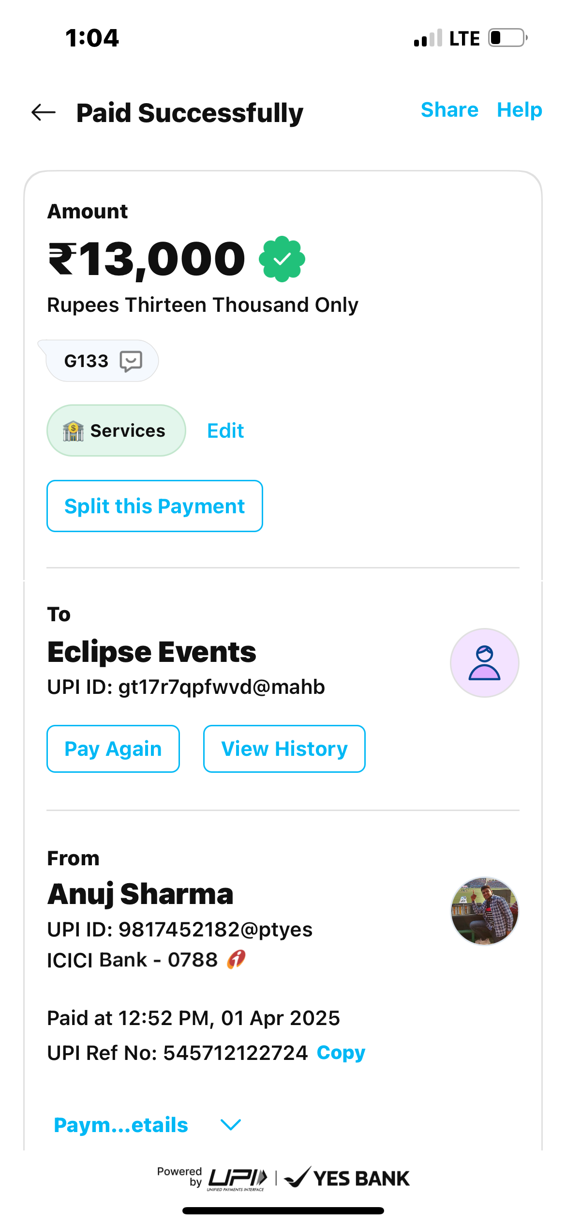Image resolution: width=566 pixels, height=1226 pixels.
Task: Tap Anuj Sharma's profile photo
Action: [x=484, y=911]
